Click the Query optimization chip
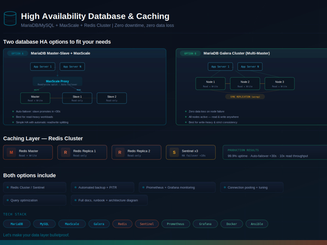 [35, 200]
